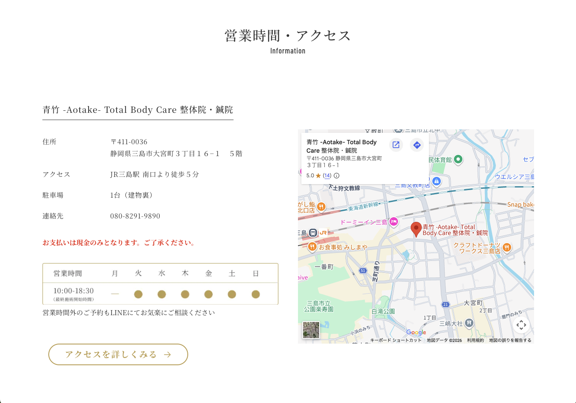Open larger map icon in place card
Image resolution: width=576 pixels, height=403 pixels.
click(x=396, y=145)
